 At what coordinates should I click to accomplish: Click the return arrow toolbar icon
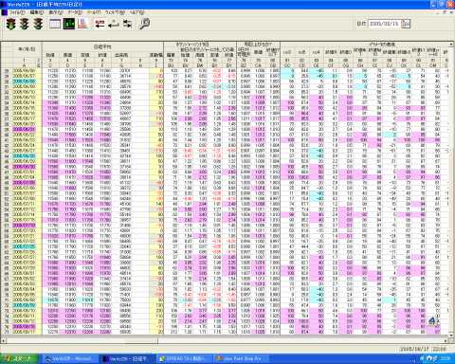113,24
